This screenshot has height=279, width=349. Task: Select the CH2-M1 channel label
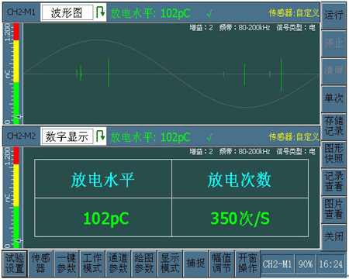pos(21,12)
